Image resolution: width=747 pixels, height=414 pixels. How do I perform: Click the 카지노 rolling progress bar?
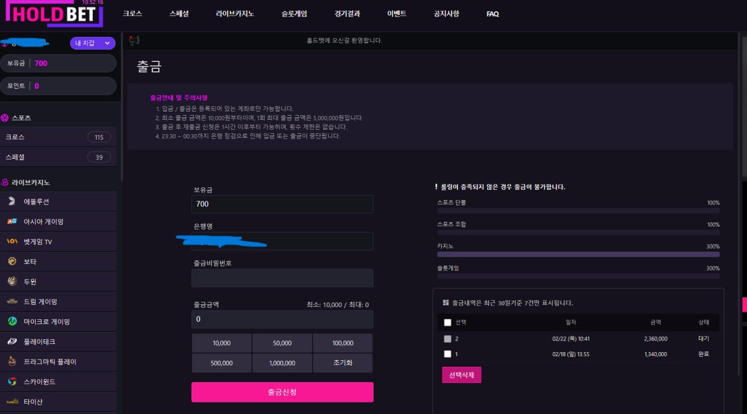point(578,255)
